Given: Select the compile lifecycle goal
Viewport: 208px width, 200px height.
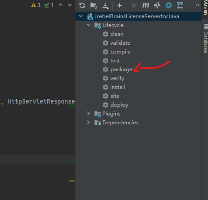Looking at the screenshot, I should coord(121,52).
